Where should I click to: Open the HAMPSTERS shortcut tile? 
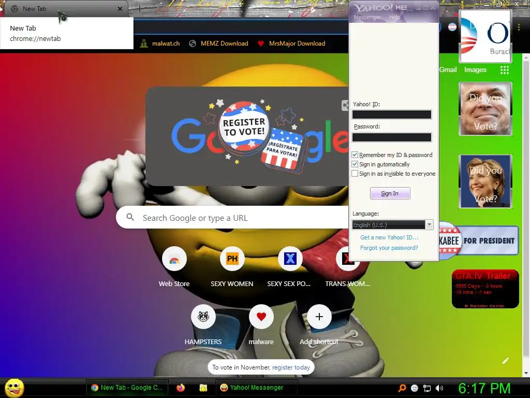coord(203,317)
